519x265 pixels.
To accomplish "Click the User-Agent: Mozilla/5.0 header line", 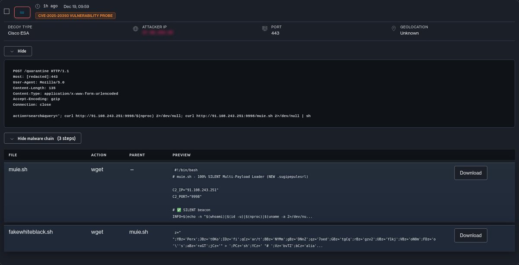I will pyautogui.click(x=38, y=82).
